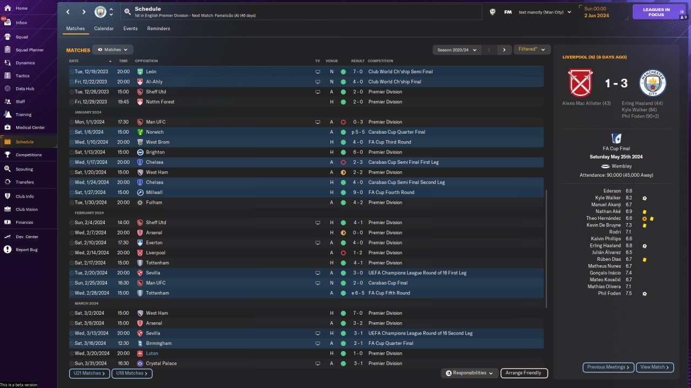Open the Scouting magnifier icon

pyautogui.click(x=8, y=169)
